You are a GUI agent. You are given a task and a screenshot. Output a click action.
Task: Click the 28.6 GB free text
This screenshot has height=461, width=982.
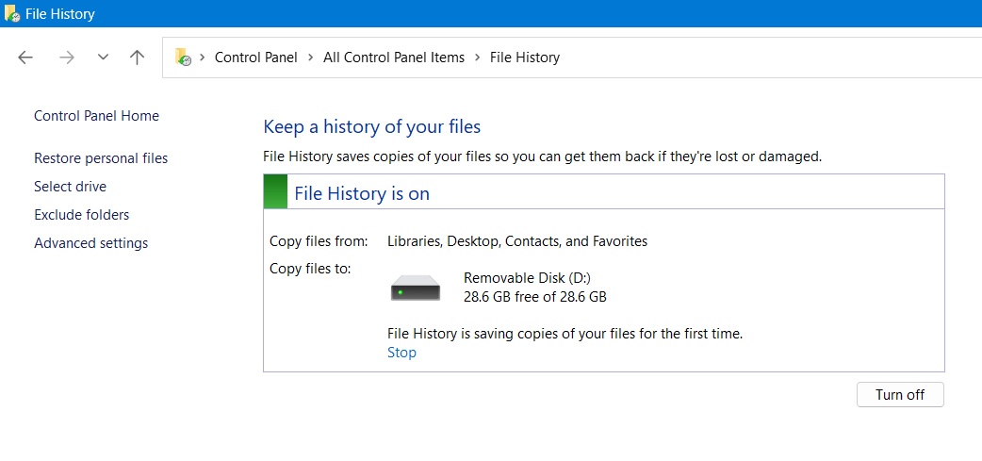(535, 297)
